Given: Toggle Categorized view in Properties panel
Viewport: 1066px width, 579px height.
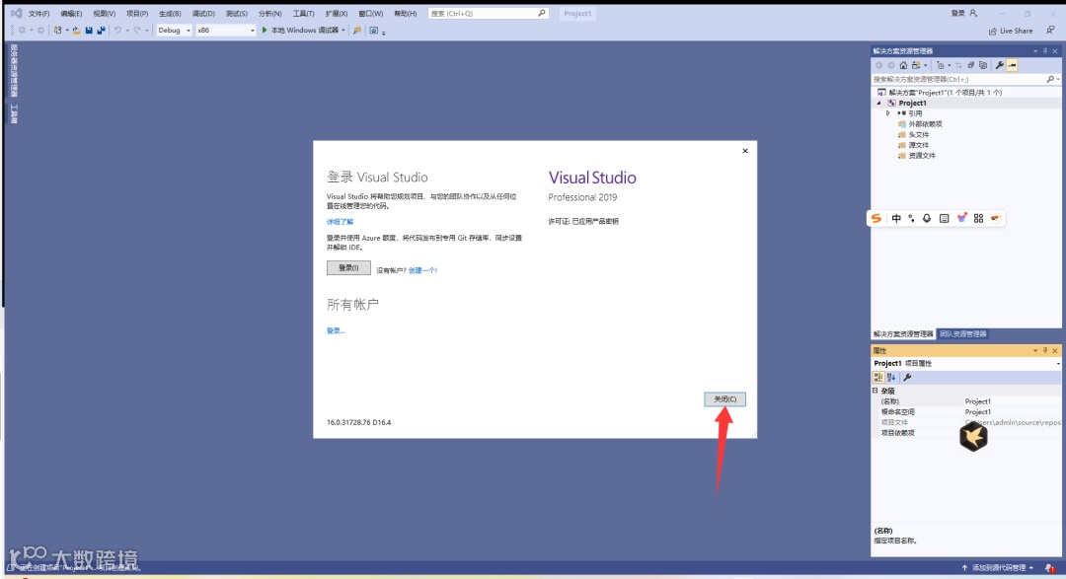Looking at the screenshot, I should pos(878,377).
